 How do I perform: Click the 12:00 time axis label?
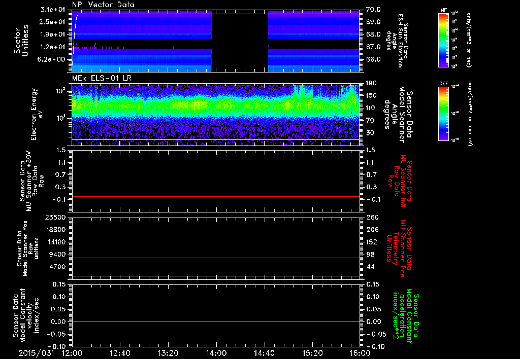[72, 353]
